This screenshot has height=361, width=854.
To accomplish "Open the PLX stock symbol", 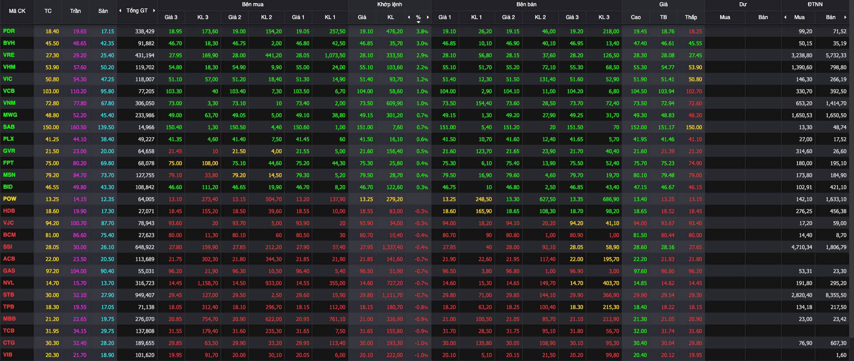I will click(8, 139).
